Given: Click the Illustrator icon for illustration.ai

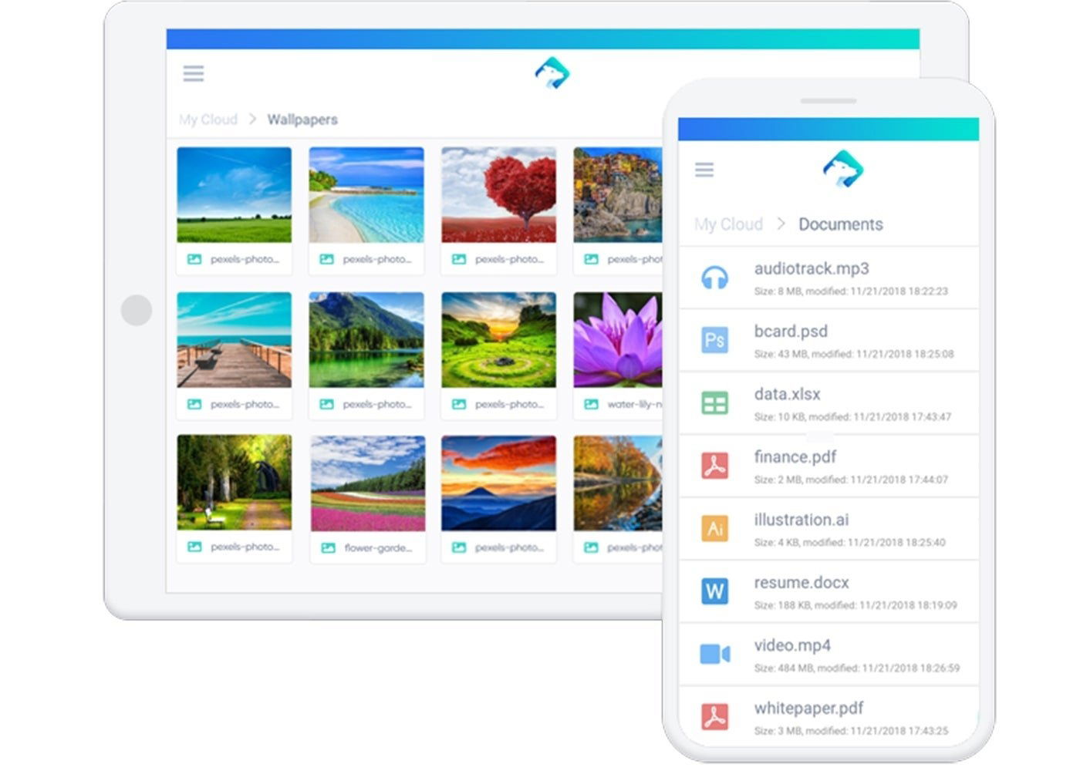Looking at the screenshot, I should click(x=714, y=528).
